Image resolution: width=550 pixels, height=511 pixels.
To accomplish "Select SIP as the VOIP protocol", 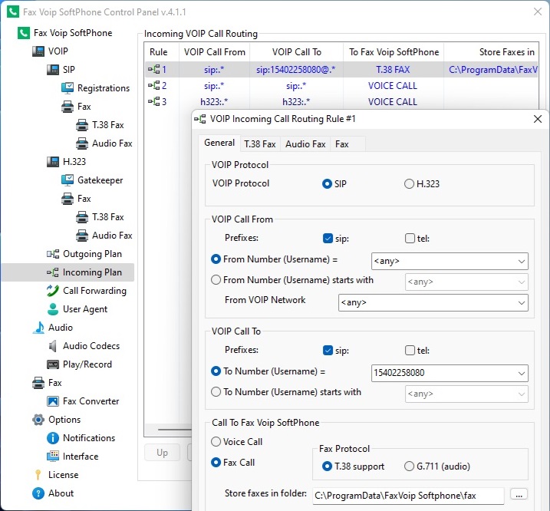I will [327, 184].
